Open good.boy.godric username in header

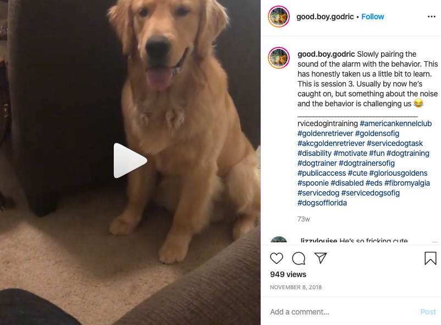(x=325, y=17)
